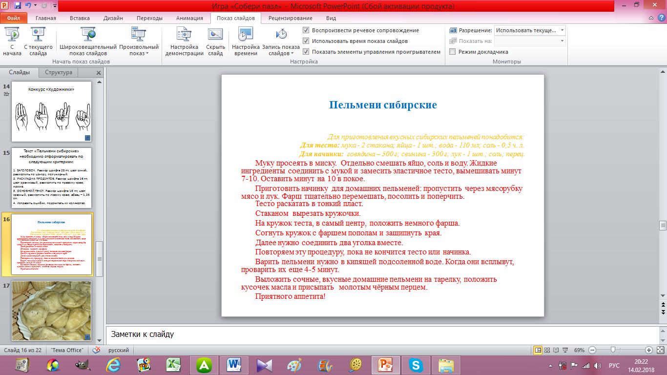The image size is (667, 375).
Task: Click slide 14 thumbnail 'Конкурс Художники'
Action: 52,112
